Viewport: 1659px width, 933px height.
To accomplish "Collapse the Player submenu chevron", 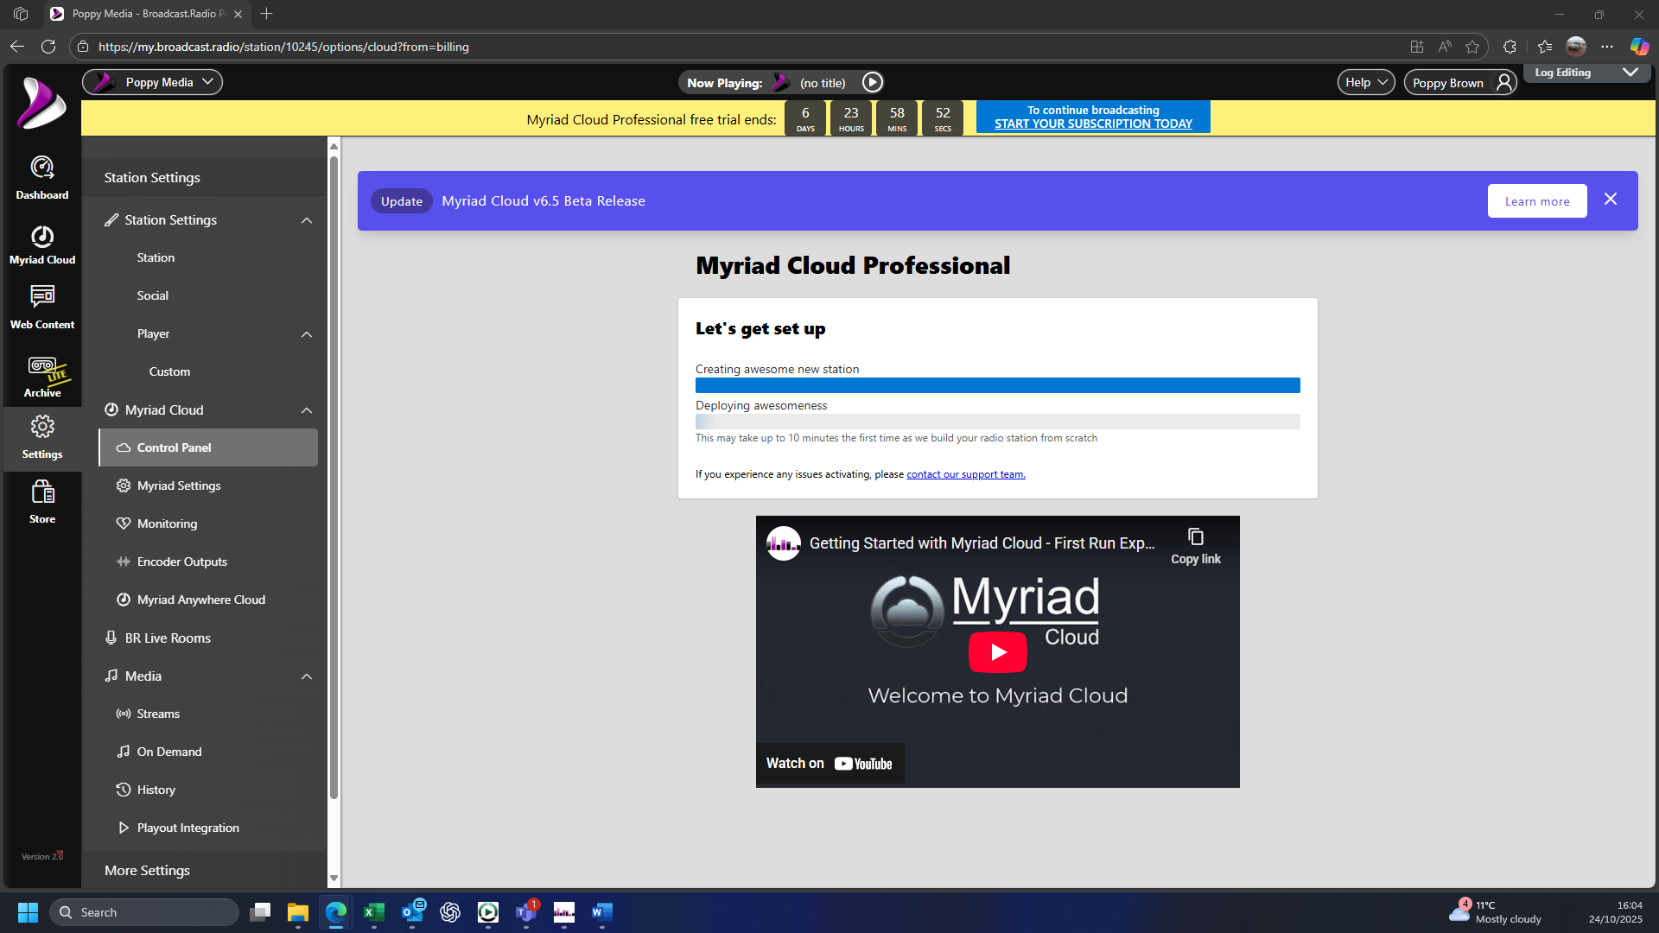I will pos(307,334).
